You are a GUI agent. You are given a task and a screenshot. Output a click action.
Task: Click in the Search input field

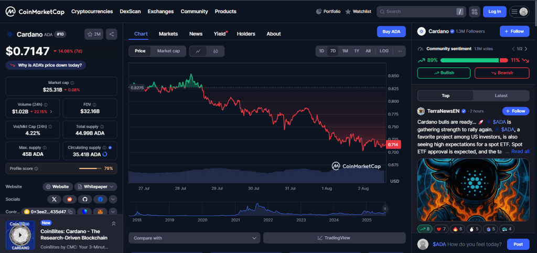(421, 12)
